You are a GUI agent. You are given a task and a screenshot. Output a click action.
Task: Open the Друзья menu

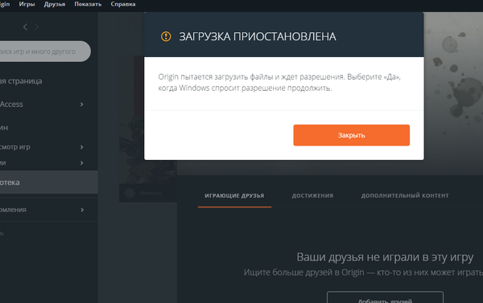coord(55,4)
